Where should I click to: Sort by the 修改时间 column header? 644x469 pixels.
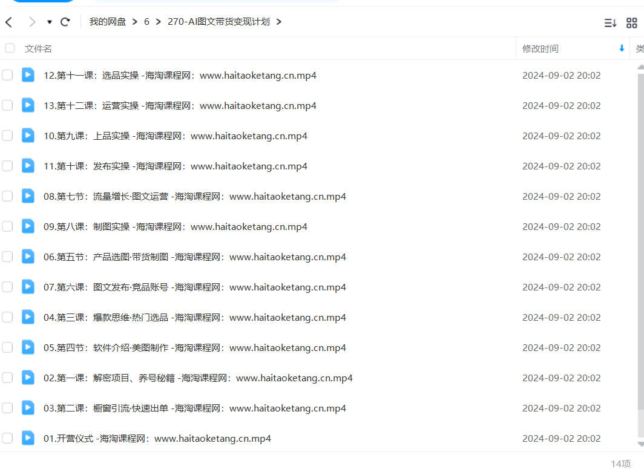pos(540,49)
